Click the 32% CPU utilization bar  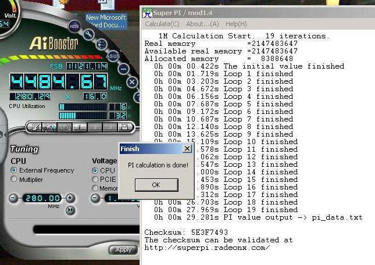click(83, 116)
